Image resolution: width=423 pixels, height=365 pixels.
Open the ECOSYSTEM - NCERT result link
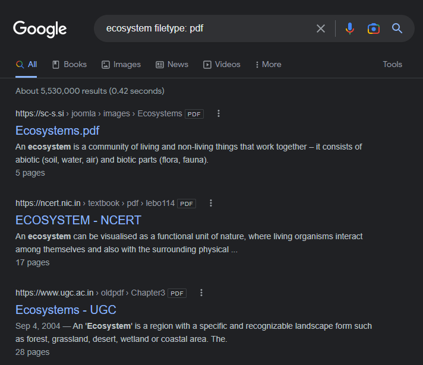pos(78,220)
